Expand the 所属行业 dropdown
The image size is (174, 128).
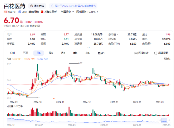[x=67, y=12]
